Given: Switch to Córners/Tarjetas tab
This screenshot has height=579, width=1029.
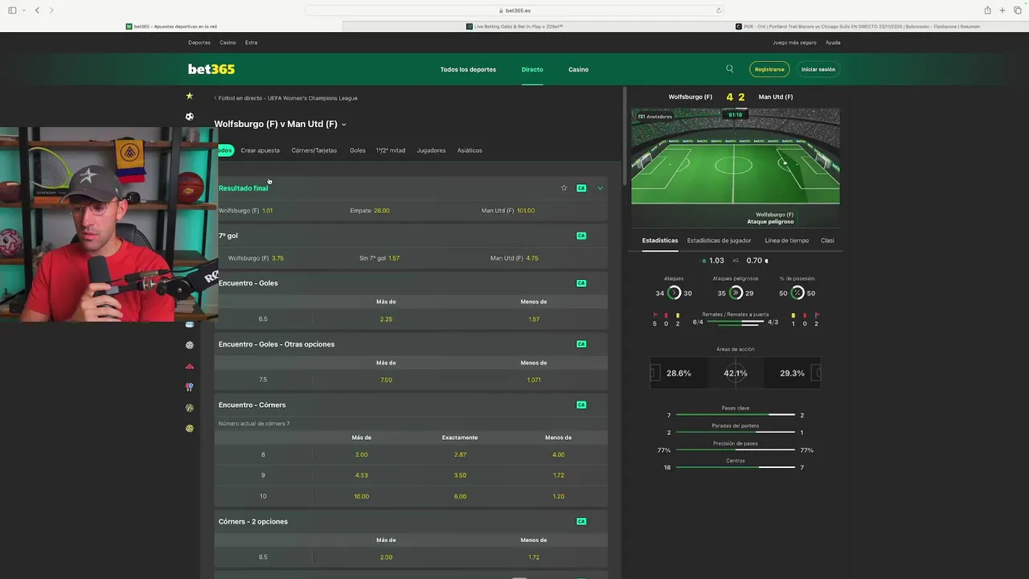Looking at the screenshot, I should pyautogui.click(x=314, y=150).
